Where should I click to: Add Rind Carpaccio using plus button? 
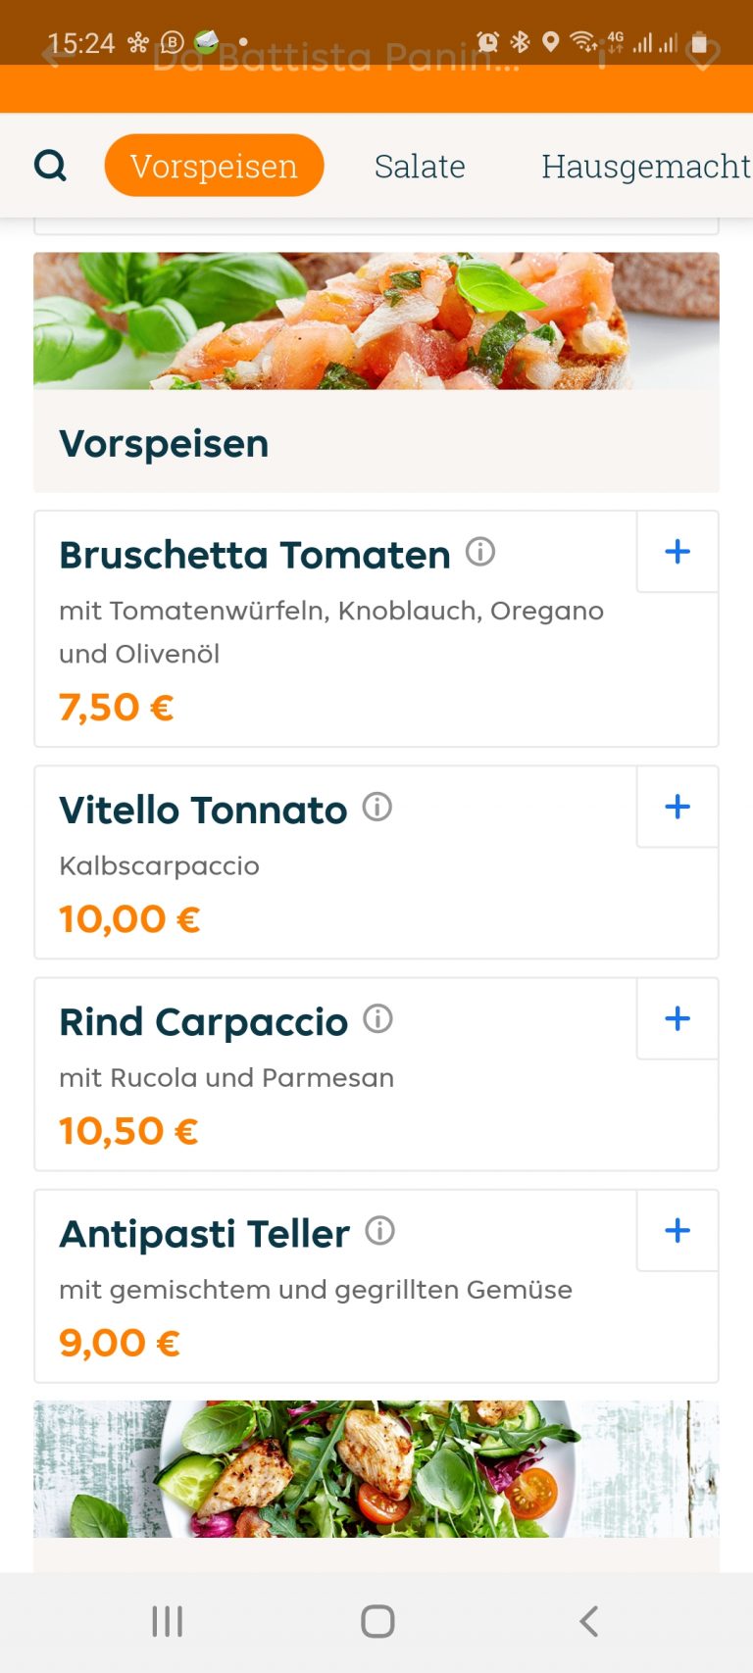tap(678, 1018)
